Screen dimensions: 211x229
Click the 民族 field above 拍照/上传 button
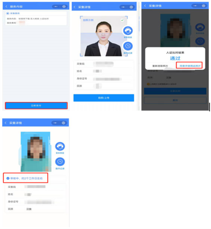pyautogui.click(x=104, y=86)
